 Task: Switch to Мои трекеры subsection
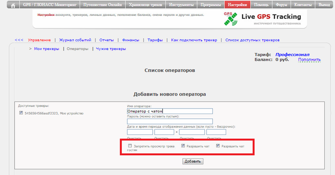click(x=46, y=49)
